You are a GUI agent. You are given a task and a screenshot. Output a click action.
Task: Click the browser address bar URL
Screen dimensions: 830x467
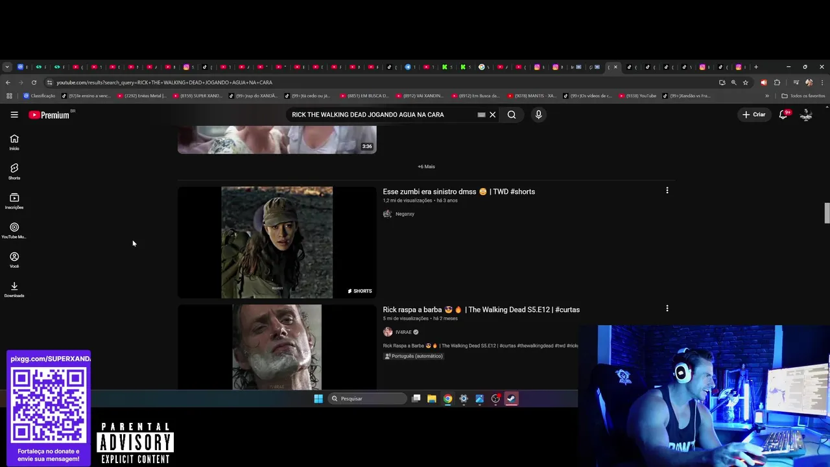coord(164,82)
